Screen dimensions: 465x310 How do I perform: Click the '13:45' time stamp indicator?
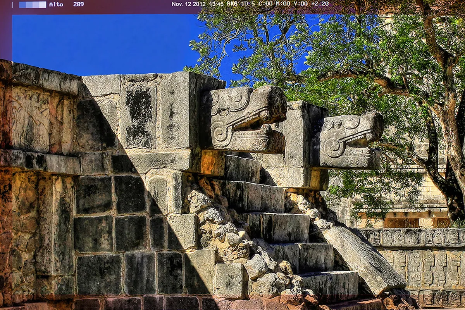pyautogui.click(x=216, y=5)
